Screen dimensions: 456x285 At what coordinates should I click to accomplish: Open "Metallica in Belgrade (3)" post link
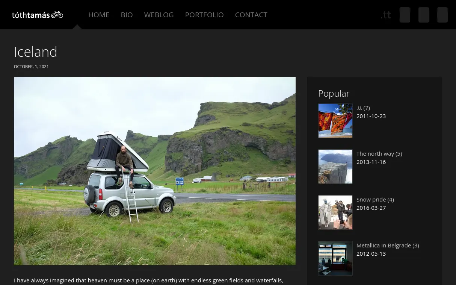[x=387, y=246]
